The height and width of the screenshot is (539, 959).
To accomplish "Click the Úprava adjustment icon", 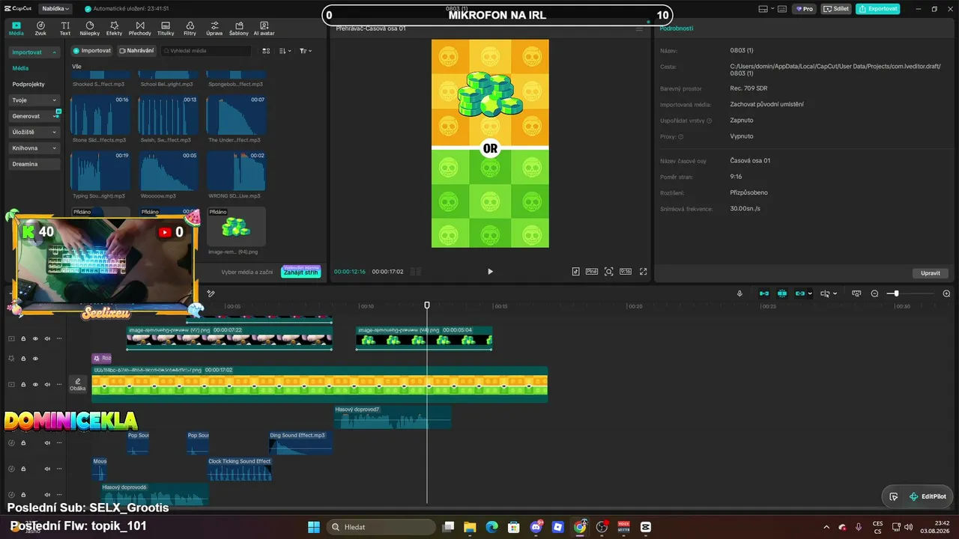I will [214, 28].
